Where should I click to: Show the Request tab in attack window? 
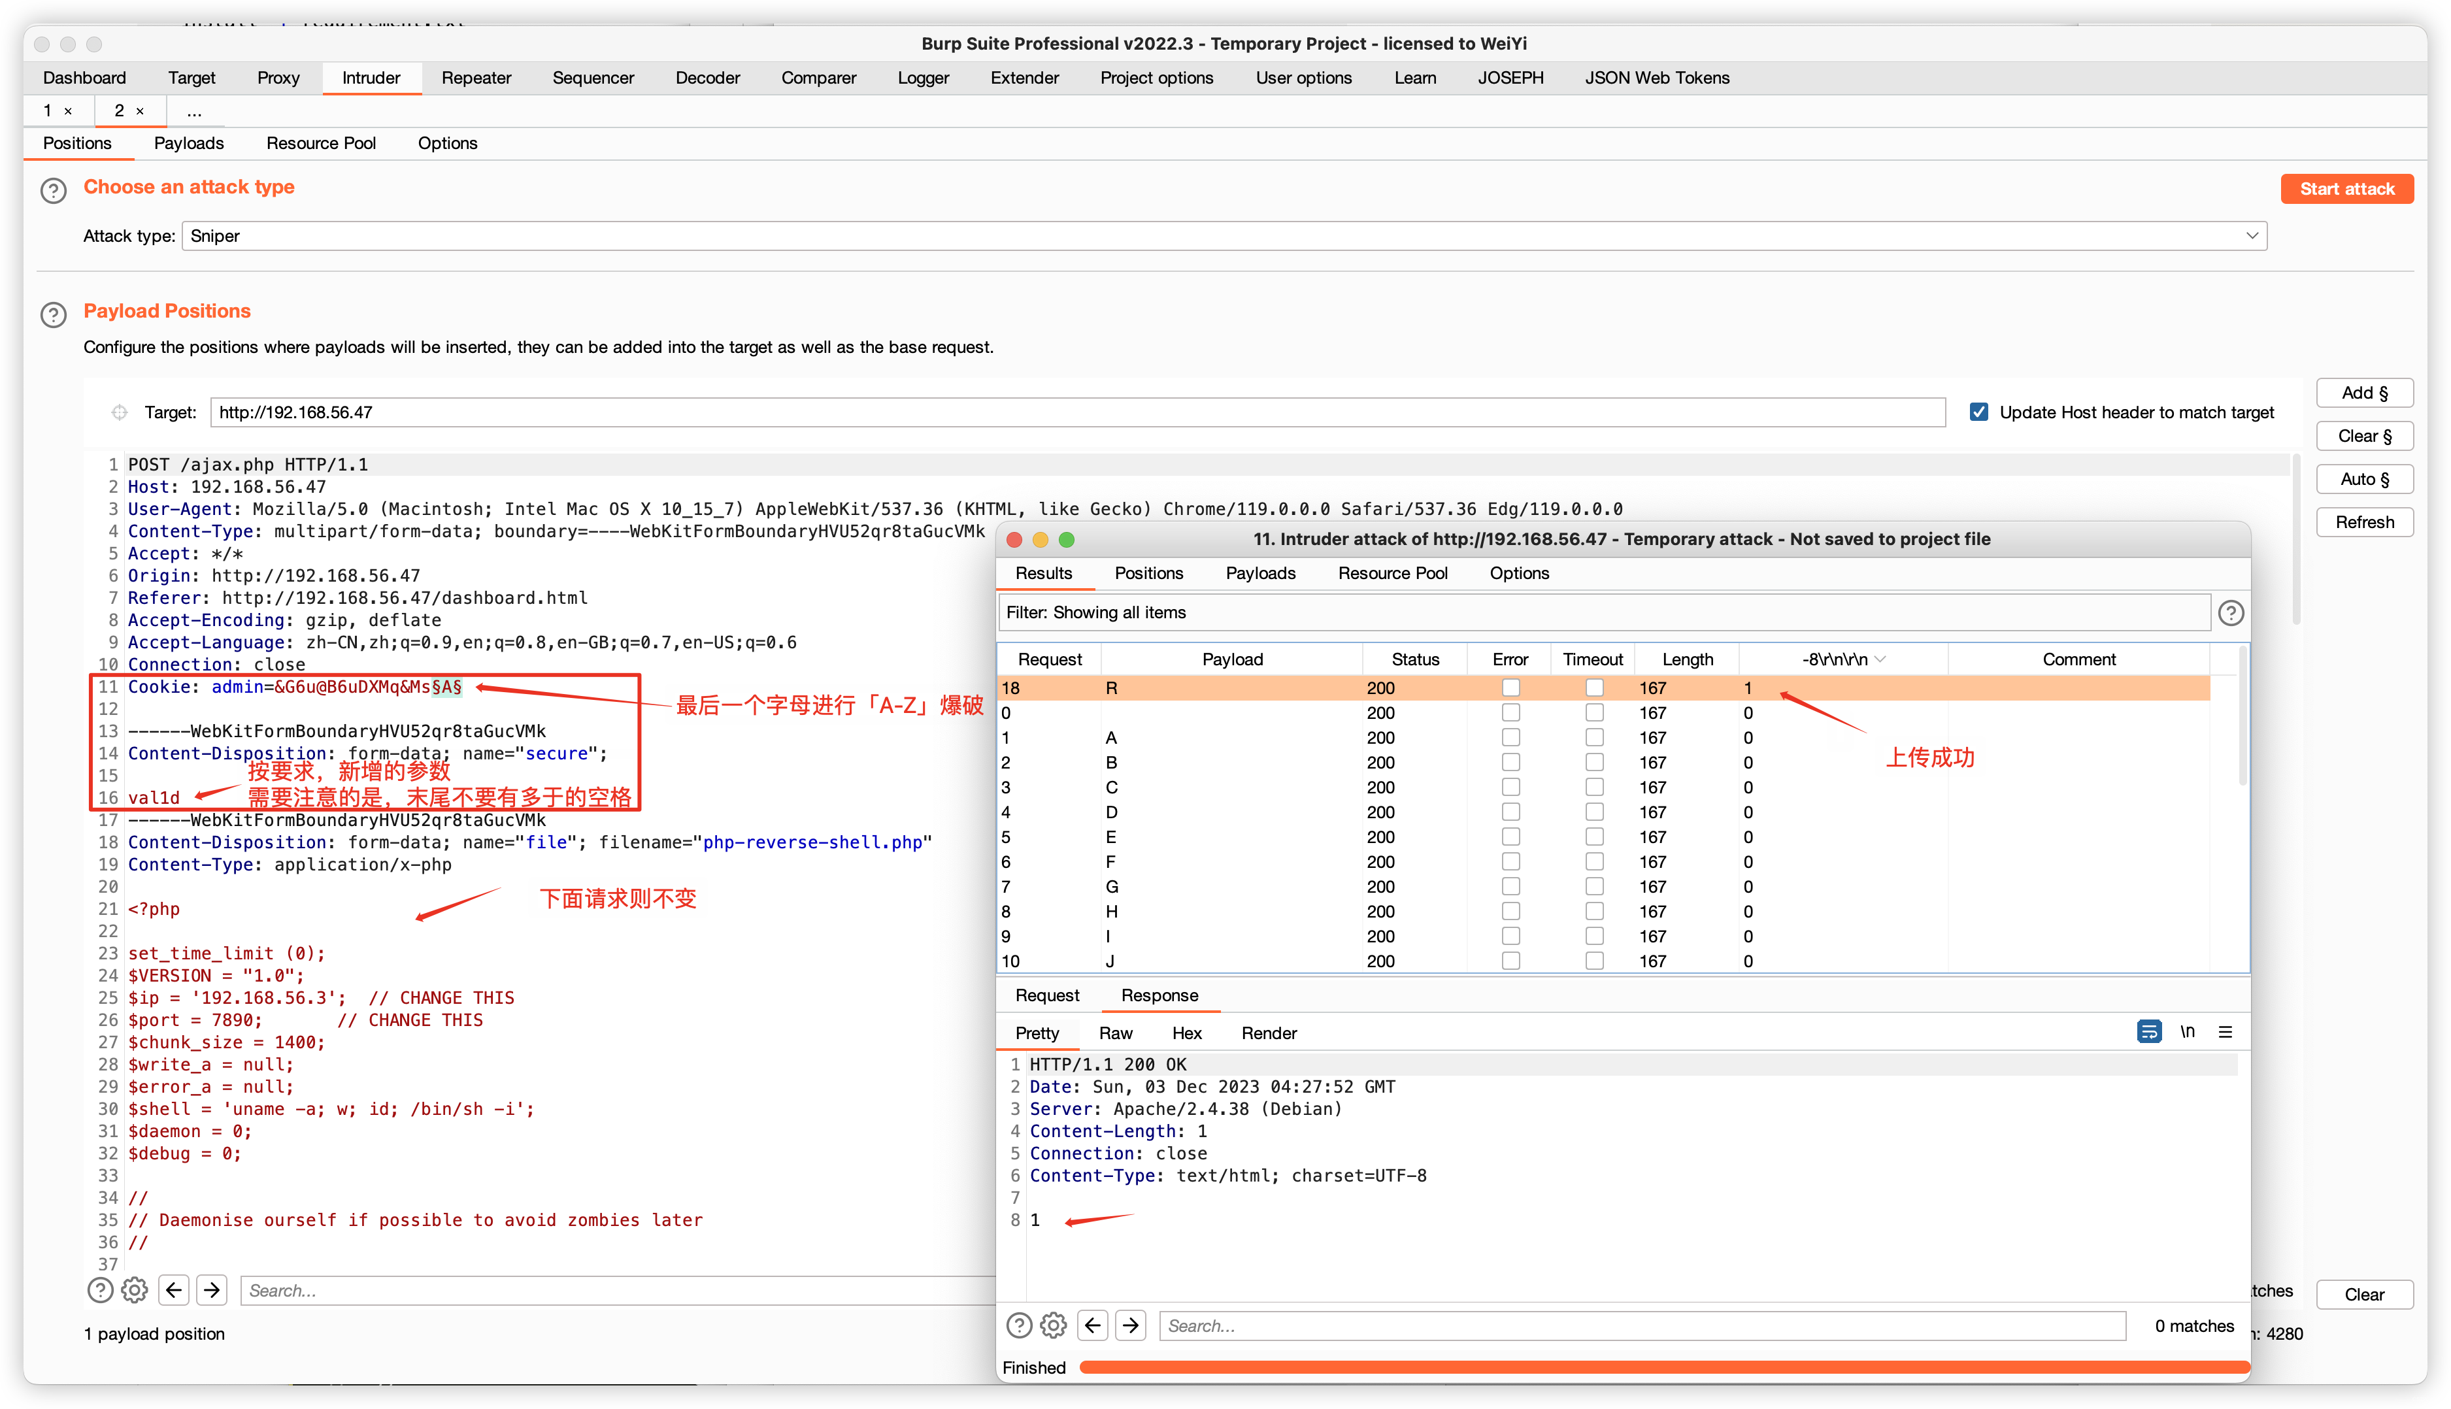coord(1047,995)
